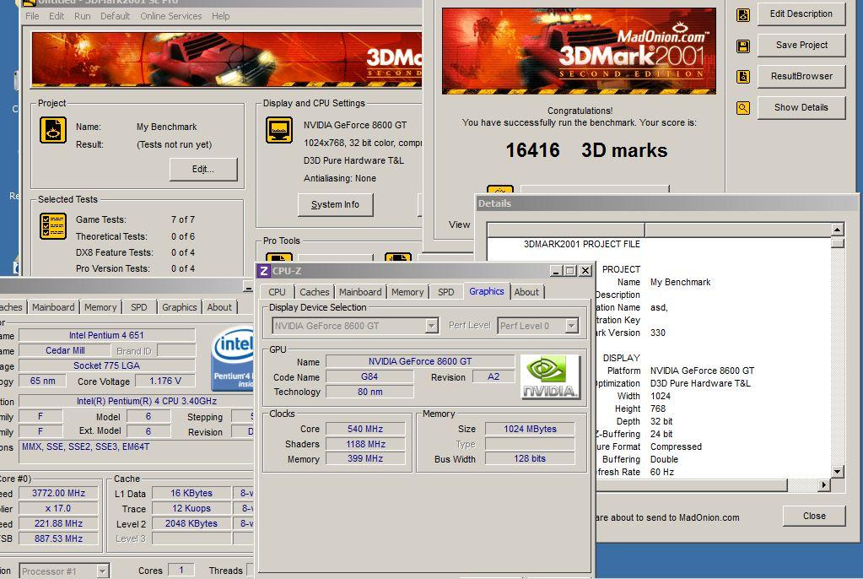Click the Core clock value 540 MHz

(x=365, y=429)
